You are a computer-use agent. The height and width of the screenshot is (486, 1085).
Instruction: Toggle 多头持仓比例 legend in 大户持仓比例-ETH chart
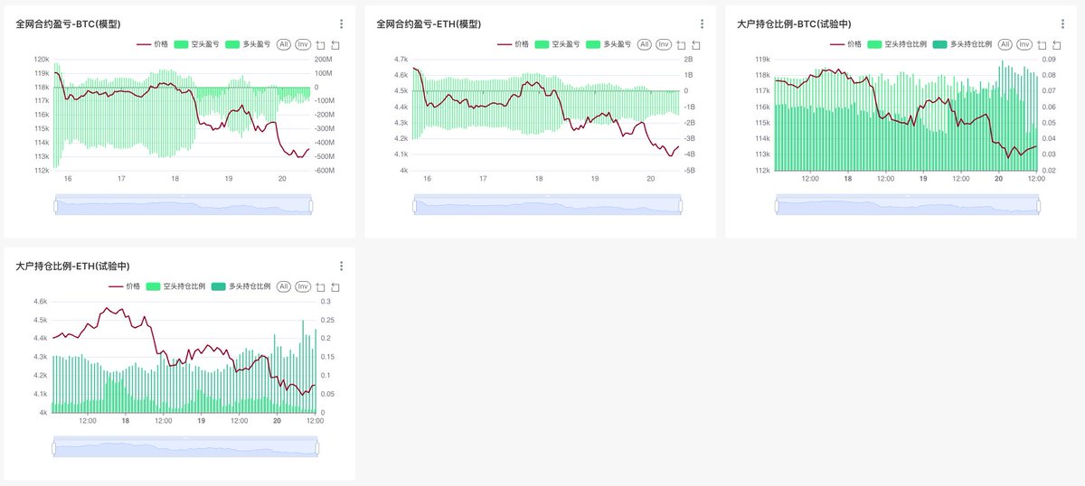coord(241,285)
